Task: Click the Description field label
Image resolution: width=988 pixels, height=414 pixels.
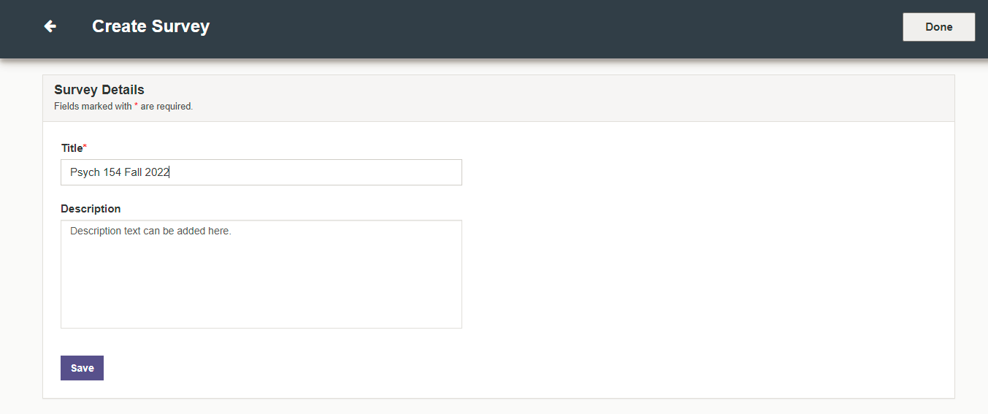Action: [91, 209]
